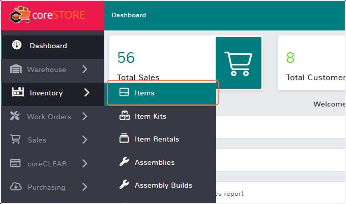Expand the Sales menu chevron
This screenshot has height=204, width=346.
tap(84, 140)
